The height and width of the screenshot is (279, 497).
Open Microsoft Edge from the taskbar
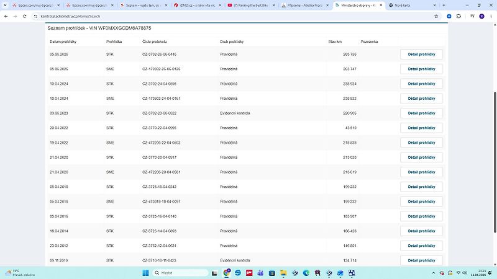pos(306,273)
